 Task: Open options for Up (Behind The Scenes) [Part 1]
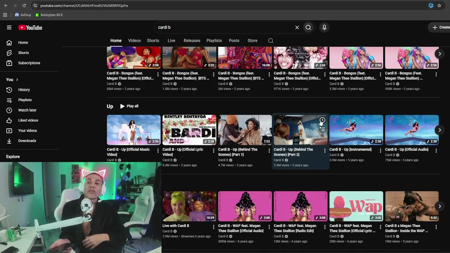pos(269,151)
